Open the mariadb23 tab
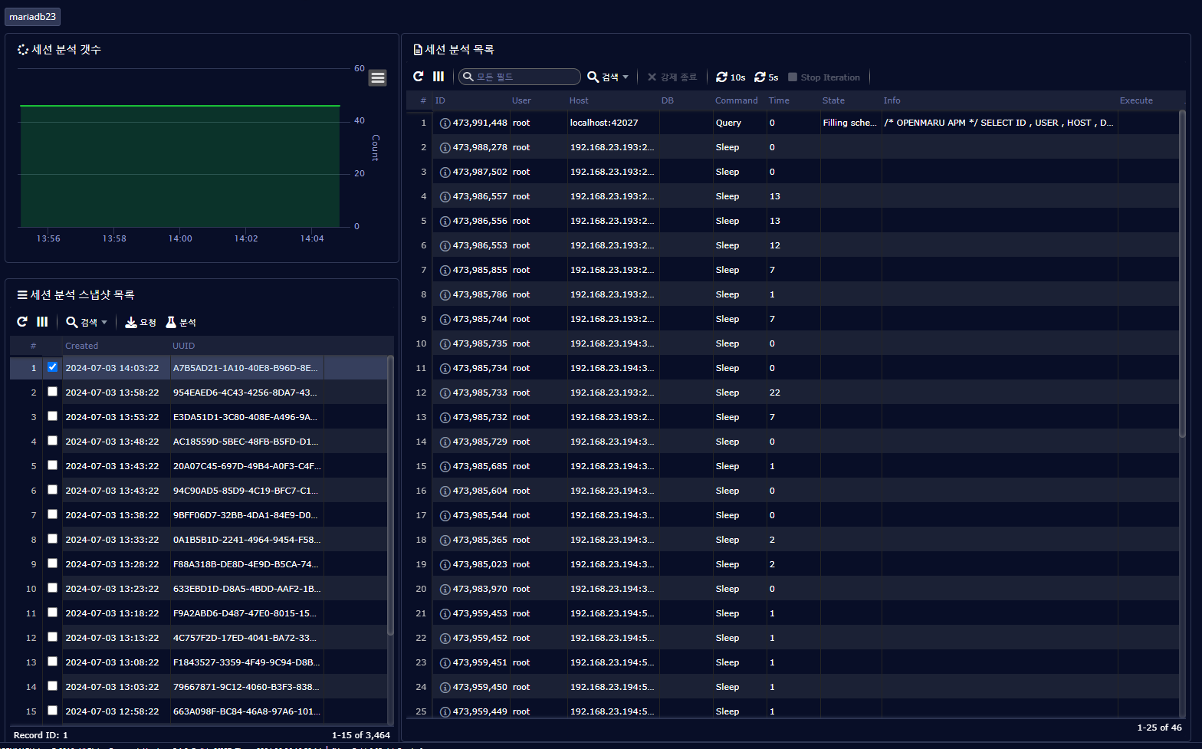 tap(32, 17)
